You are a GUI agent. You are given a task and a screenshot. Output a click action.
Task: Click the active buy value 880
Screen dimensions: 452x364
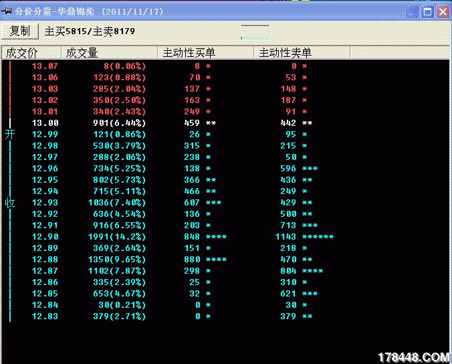[x=192, y=260]
